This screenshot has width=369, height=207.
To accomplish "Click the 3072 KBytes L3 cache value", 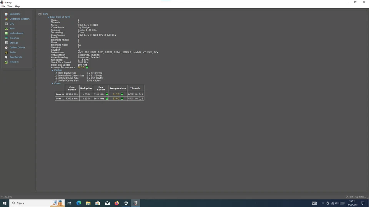I will pyautogui.click(x=93, y=81).
